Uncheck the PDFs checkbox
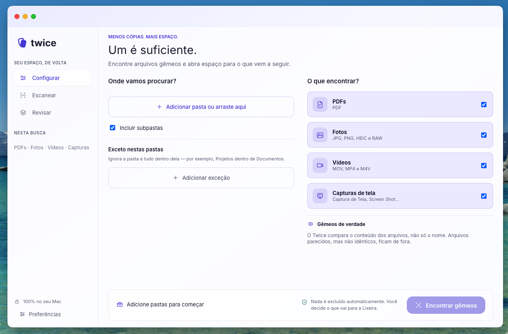Image resolution: width=508 pixels, height=334 pixels. pyautogui.click(x=484, y=105)
